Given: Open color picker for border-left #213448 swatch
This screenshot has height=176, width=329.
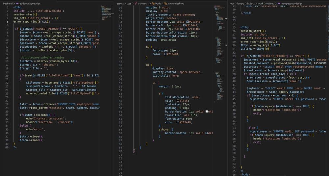Looking at the screenshot, I should (x=184, y=25).
